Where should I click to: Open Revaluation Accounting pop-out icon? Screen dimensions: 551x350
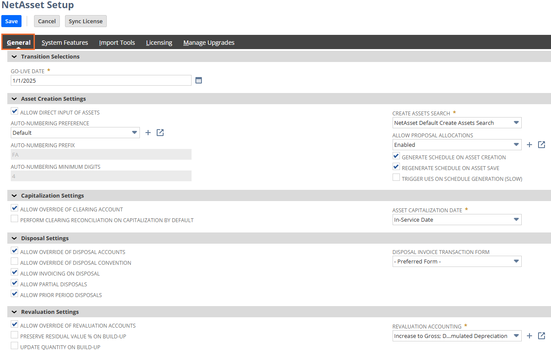tap(542, 336)
